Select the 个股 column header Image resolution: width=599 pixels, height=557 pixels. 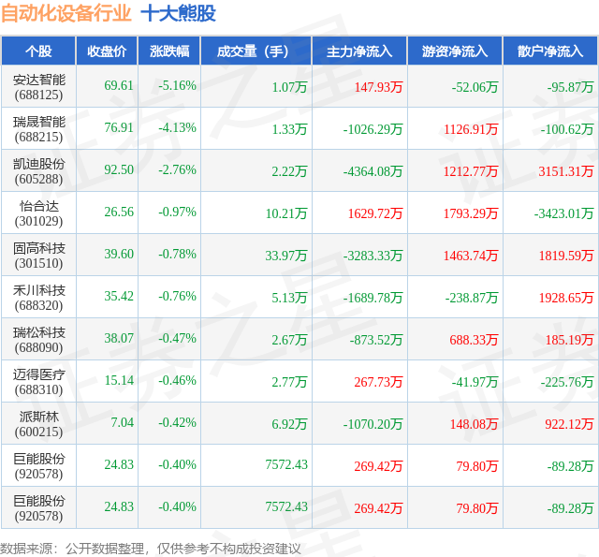click(38, 51)
